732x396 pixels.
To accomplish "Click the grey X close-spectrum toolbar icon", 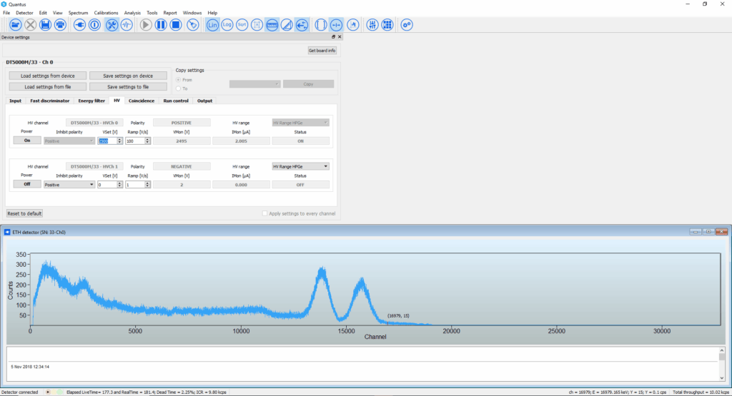I will click(x=30, y=25).
